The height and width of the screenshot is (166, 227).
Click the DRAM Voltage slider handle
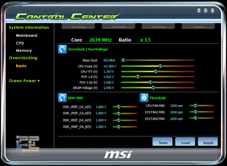point(153,88)
